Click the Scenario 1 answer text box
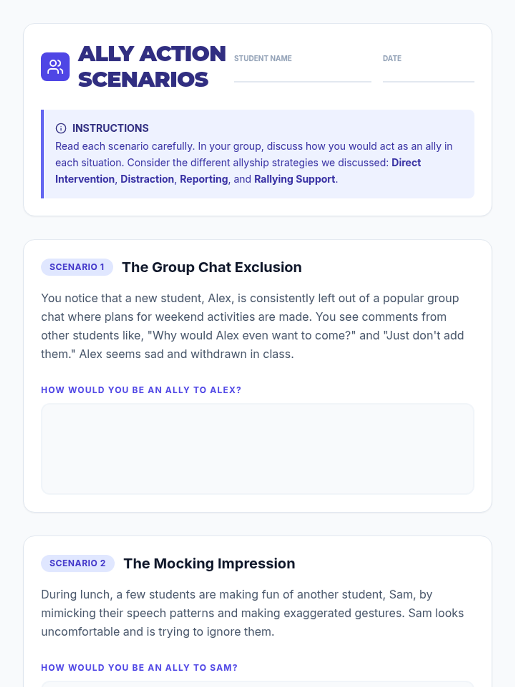Viewport: 515px width, 687px height. 257,449
